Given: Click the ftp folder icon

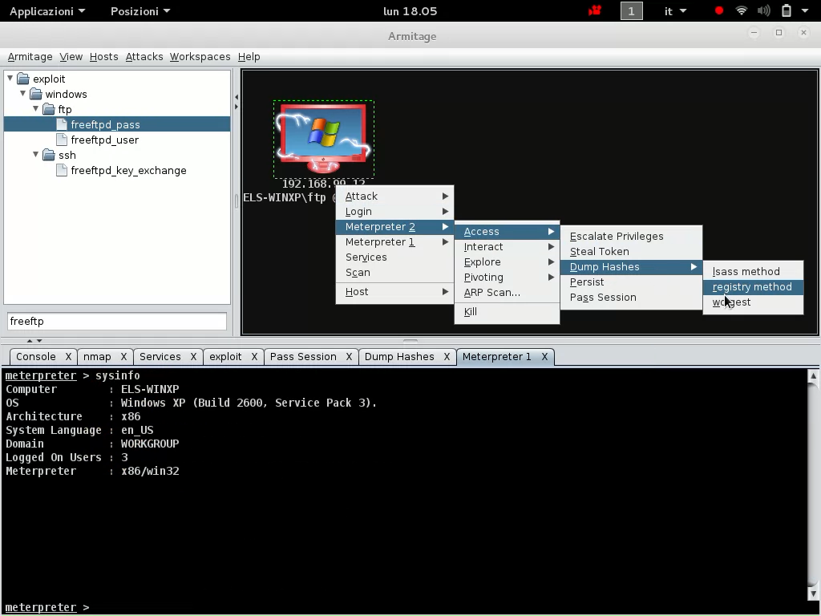Looking at the screenshot, I should coord(49,109).
